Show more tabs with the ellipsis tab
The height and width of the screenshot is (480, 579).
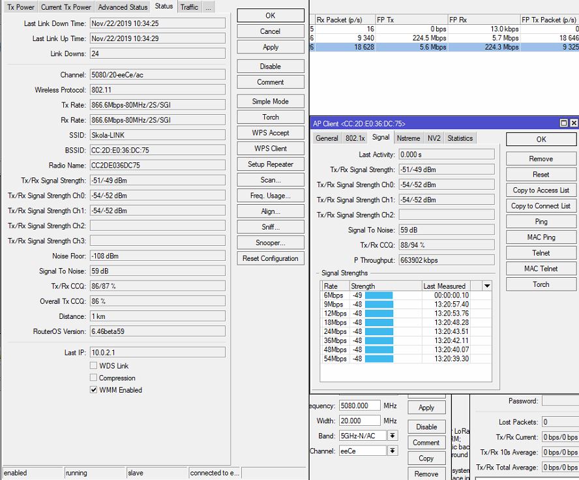tap(208, 7)
